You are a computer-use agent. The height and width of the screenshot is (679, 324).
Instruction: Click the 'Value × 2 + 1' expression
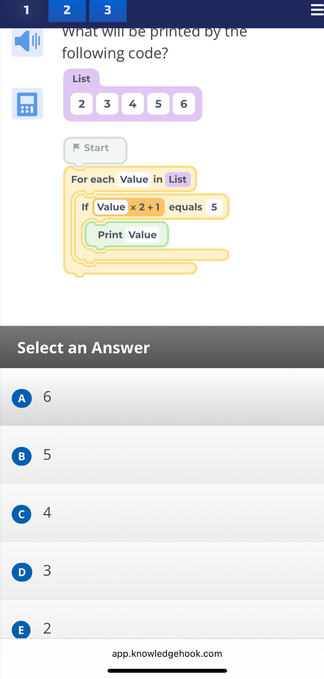tap(128, 207)
